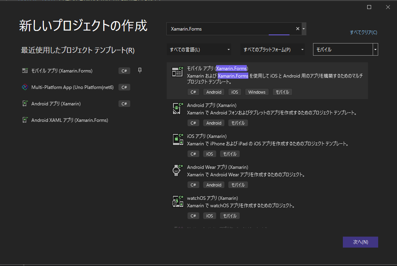Click the recent モバイル アプリ (Xamarin.Forms) template icon

[25, 71]
